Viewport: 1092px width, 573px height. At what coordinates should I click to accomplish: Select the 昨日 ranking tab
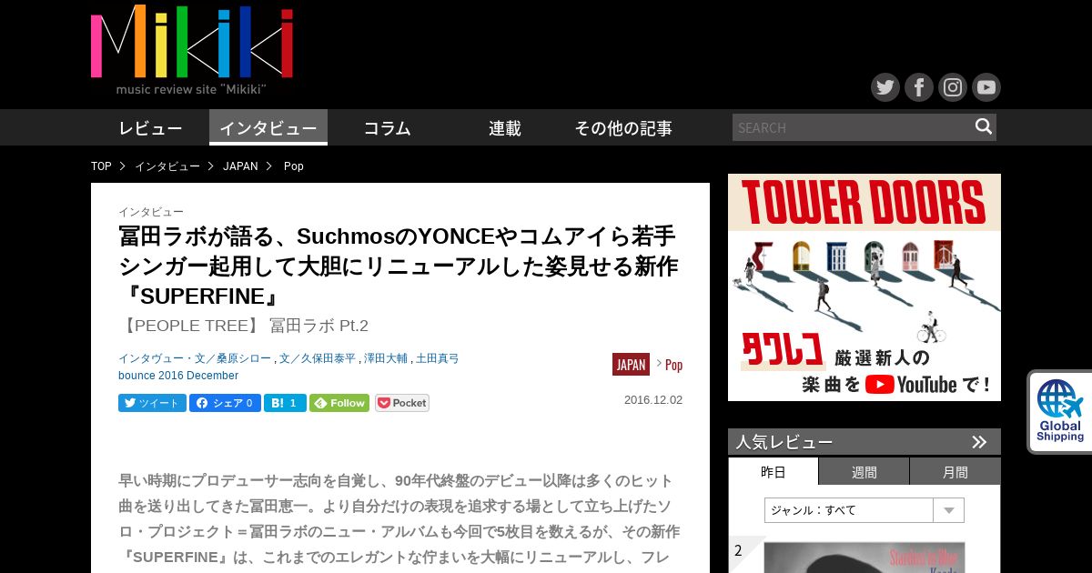pos(773,472)
